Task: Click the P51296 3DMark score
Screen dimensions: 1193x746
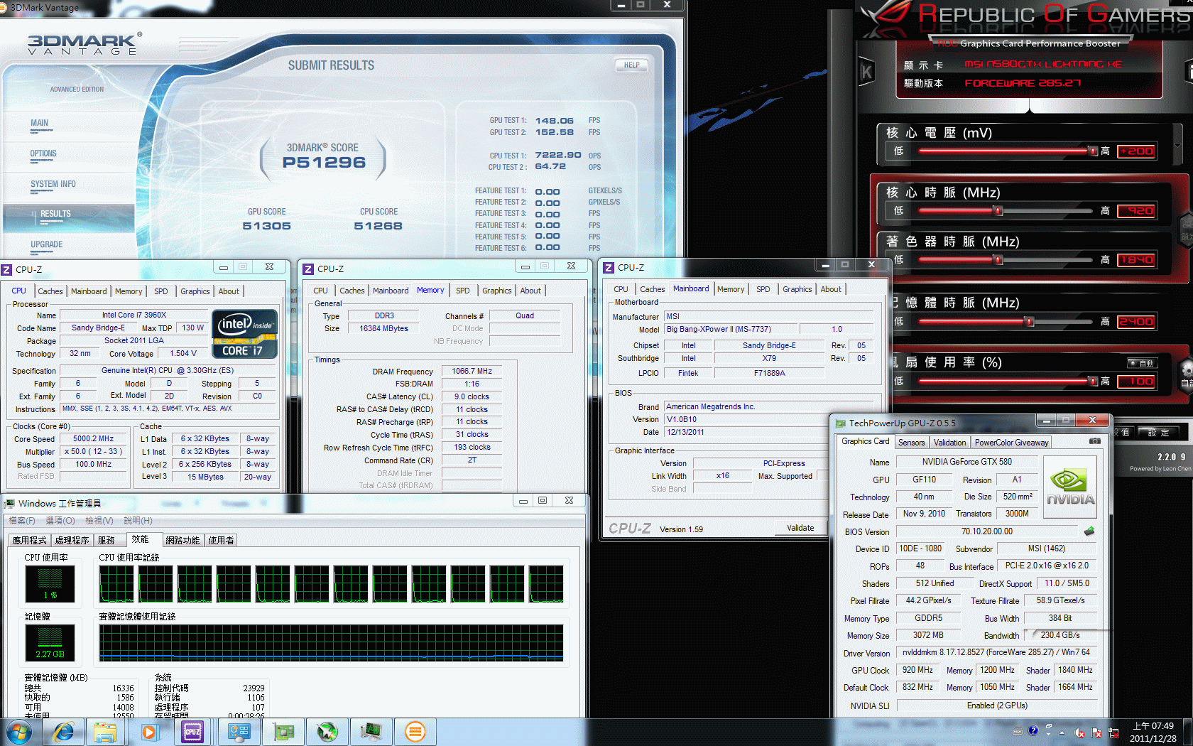Action: click(324, 162)
